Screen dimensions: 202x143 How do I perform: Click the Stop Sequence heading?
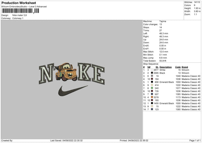click(151, 64)
